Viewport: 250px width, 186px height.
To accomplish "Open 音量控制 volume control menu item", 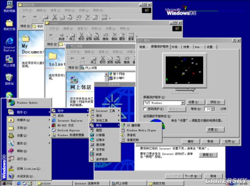I will click(x=141, y=140).
